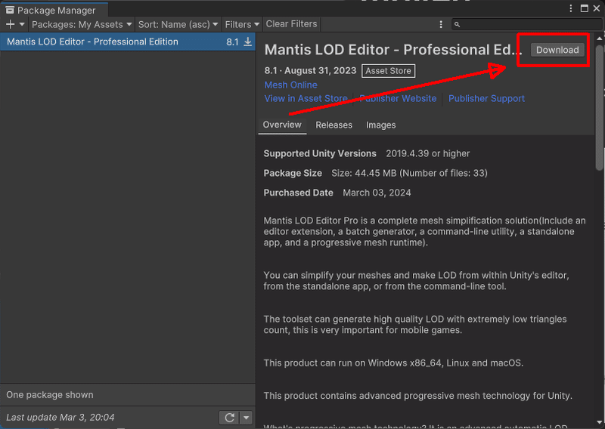Image resolution: width=605 pixels, height=429 pixels.
Task: Click the 'One package shown' status text
Action: (x=50, y=395)
